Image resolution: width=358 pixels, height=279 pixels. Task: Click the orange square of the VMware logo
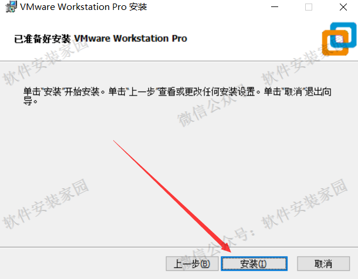(x=335, y=43)
